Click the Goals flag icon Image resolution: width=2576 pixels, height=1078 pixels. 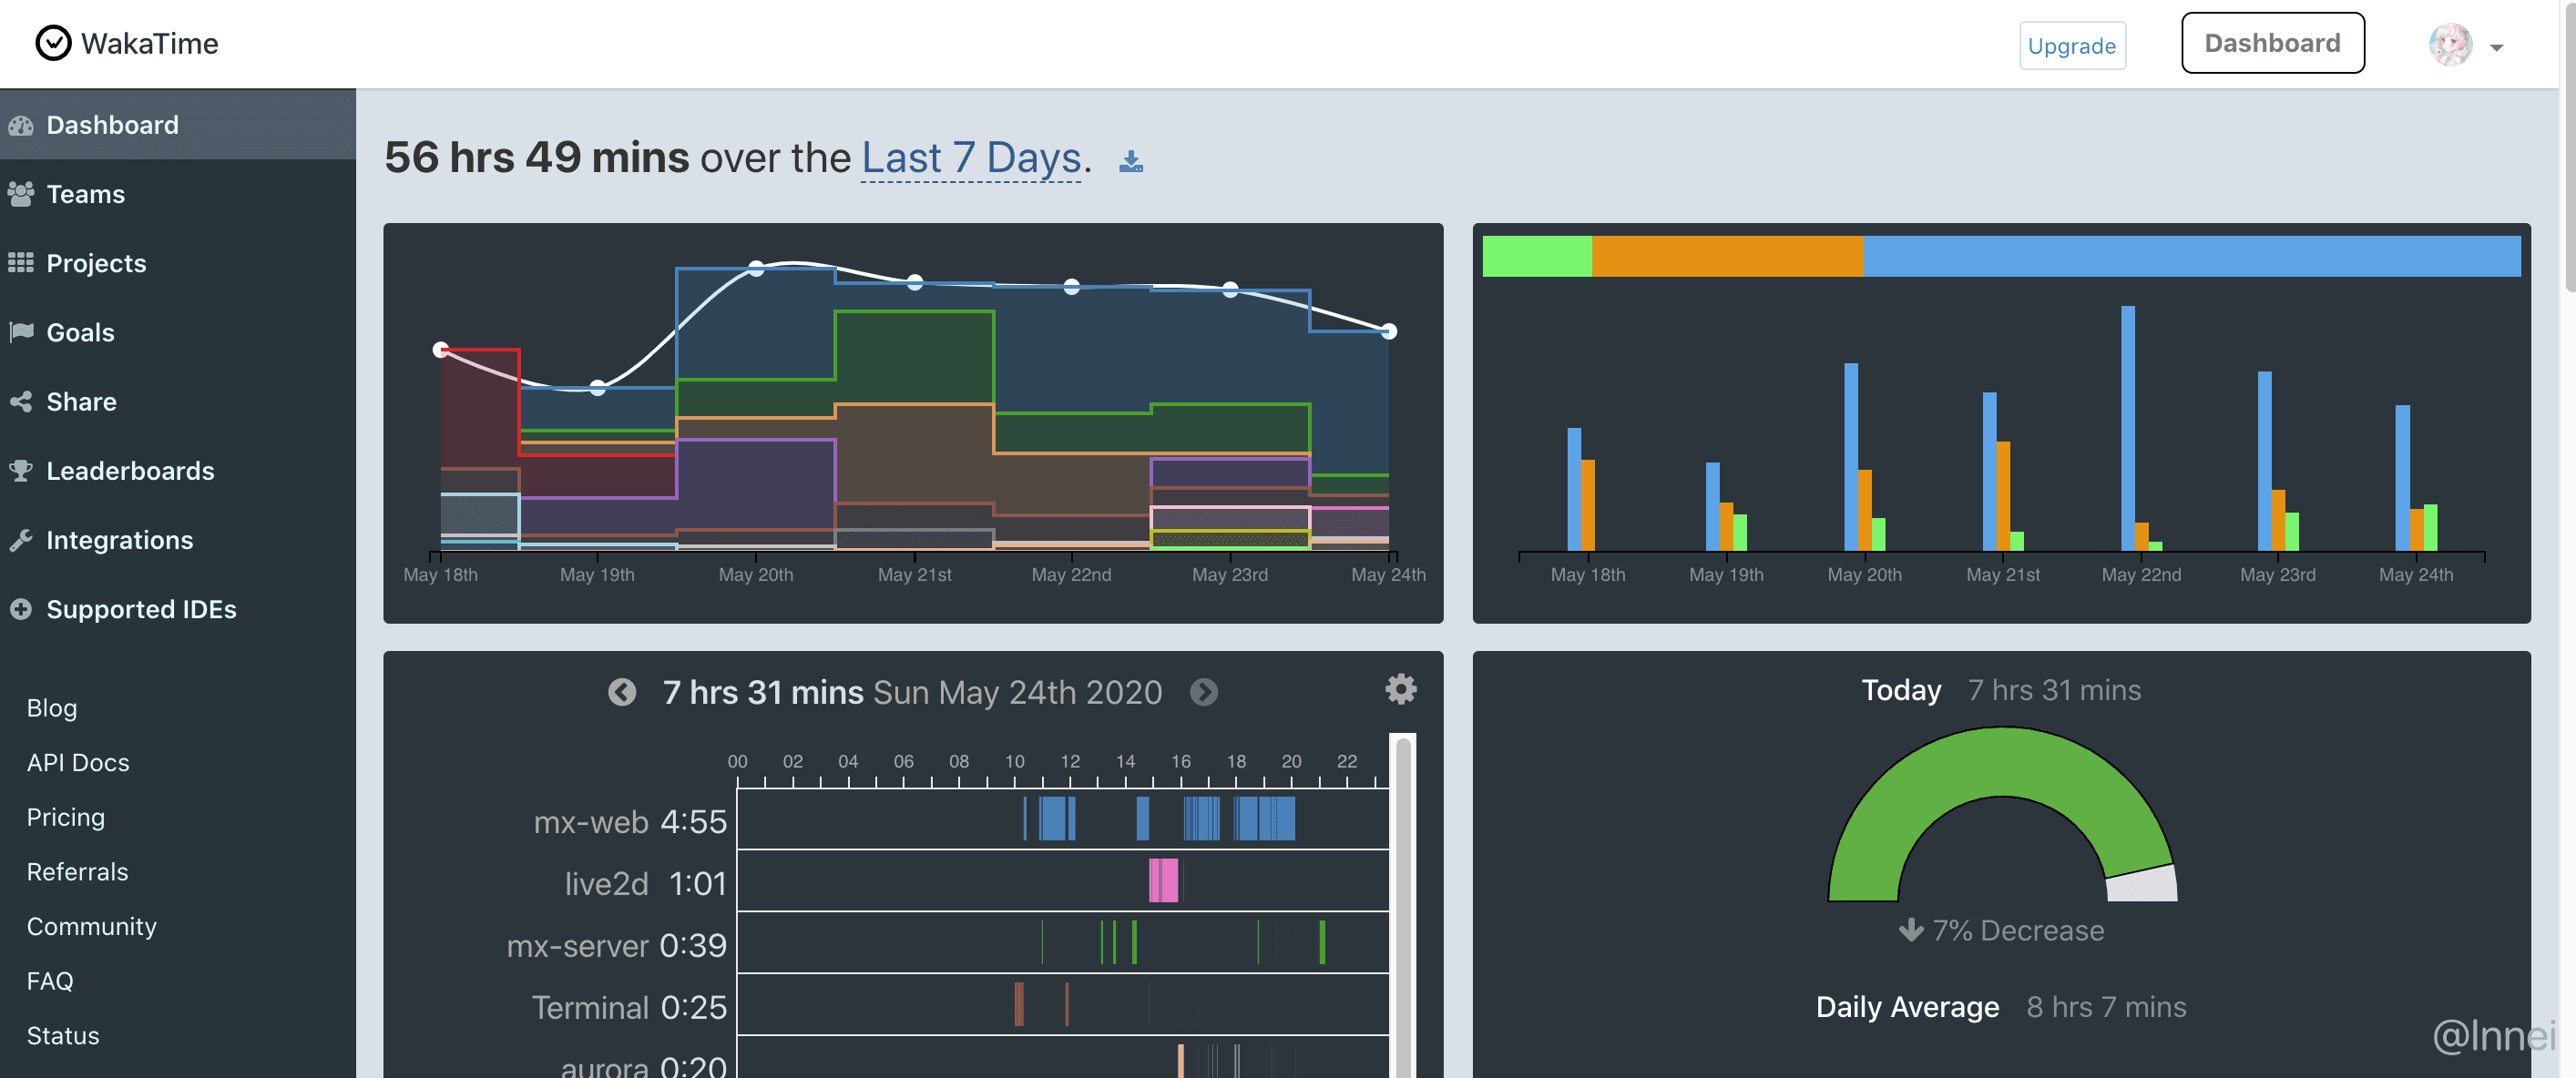pyautogui.click(x=21, y=332)
